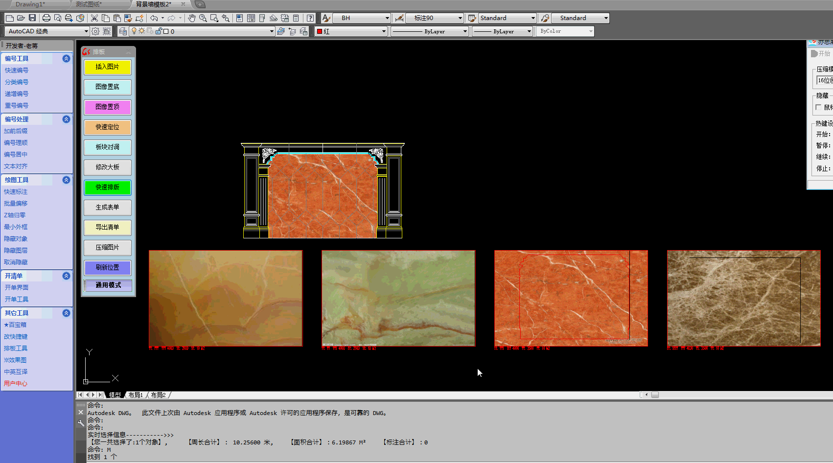Open the AutoCAD 经典 workspace dropdown
This screenshot has height=463, width=833.
click(86, 31)
